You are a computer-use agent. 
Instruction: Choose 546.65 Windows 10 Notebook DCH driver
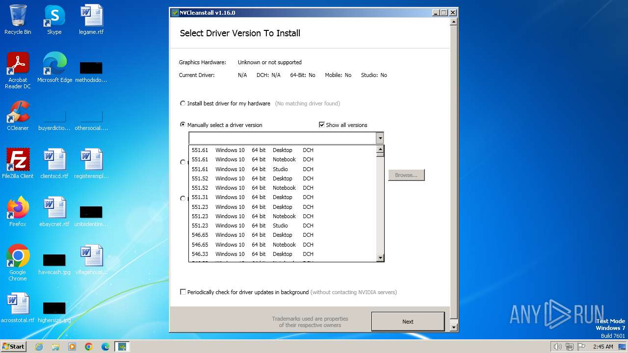283,245
